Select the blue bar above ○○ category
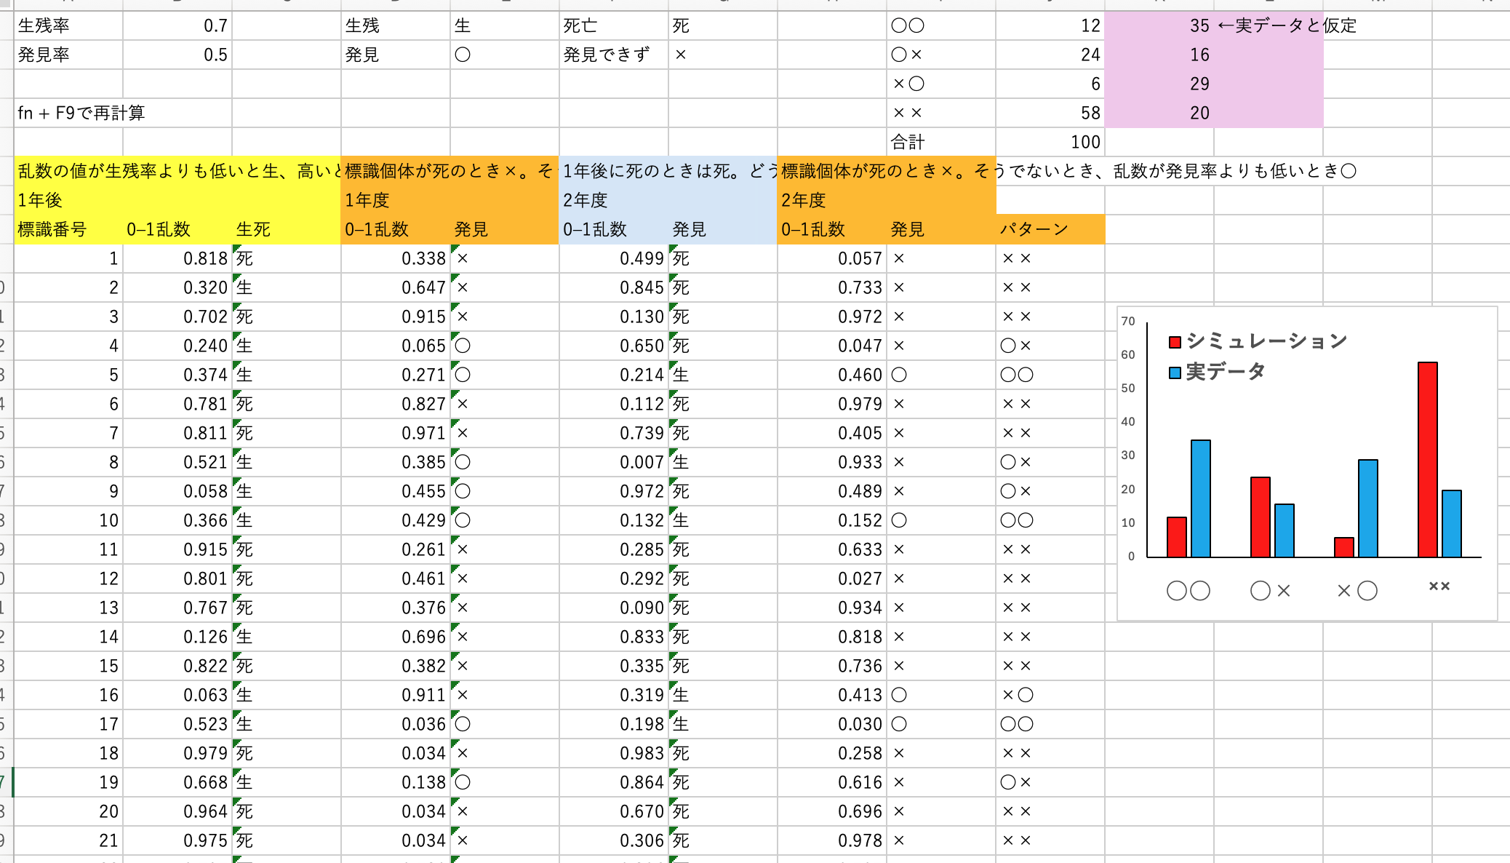 (x=1200, y=498)
